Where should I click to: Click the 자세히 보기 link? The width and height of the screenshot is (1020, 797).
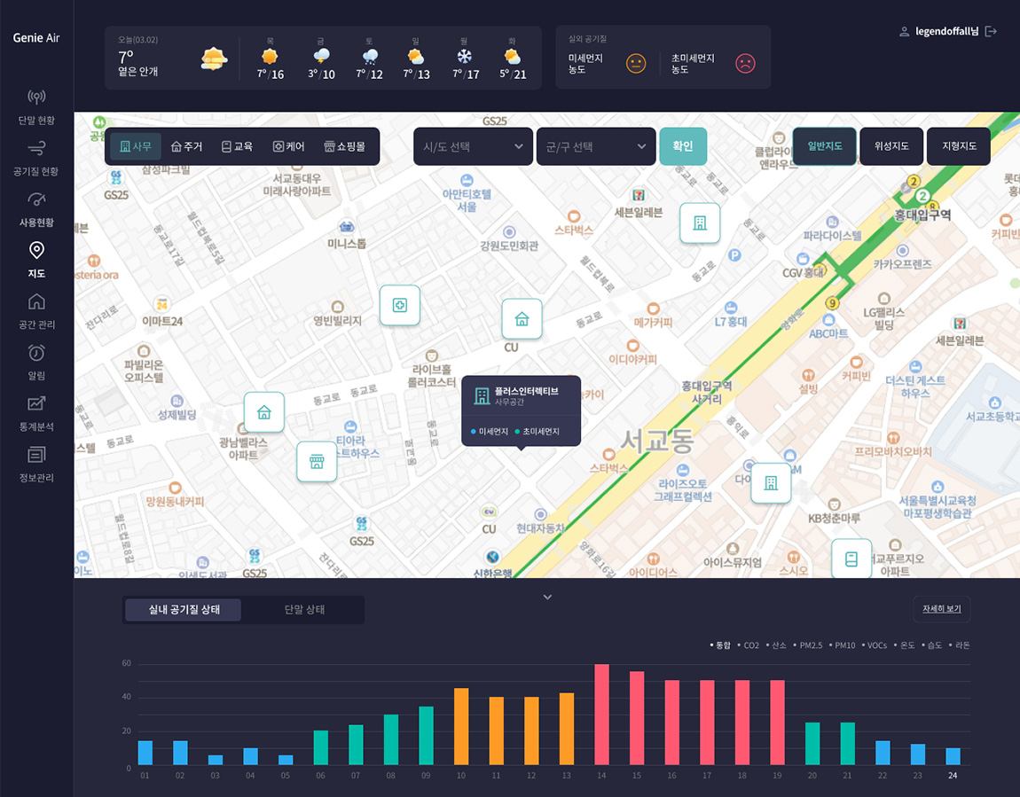941,609
